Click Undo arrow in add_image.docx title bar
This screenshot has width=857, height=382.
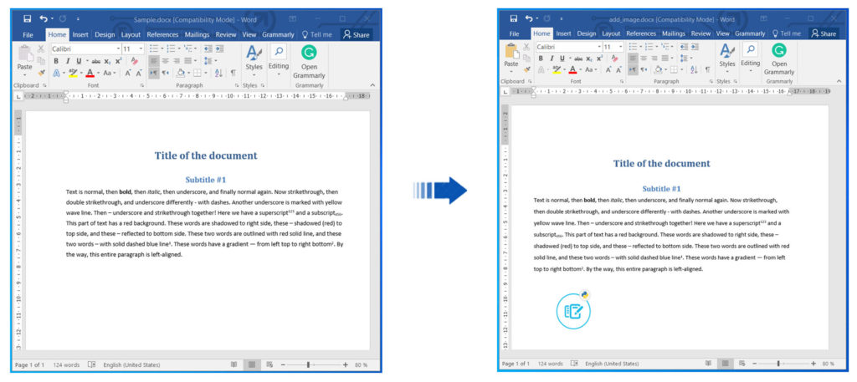pos(528,18)
